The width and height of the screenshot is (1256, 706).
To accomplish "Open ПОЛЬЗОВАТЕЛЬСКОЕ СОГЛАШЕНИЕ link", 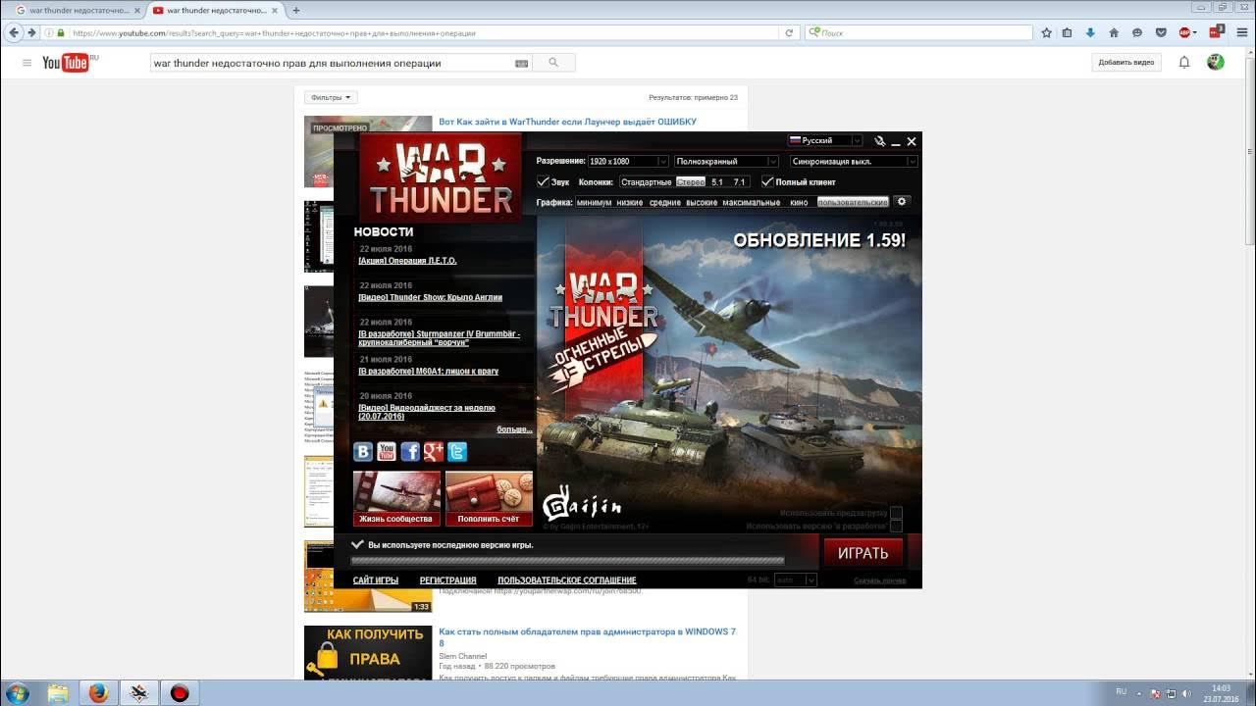I will coord(567,580).
